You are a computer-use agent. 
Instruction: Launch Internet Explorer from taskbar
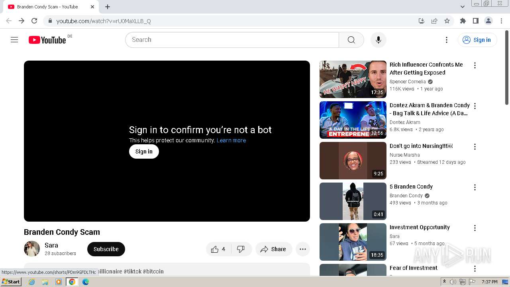32,282
